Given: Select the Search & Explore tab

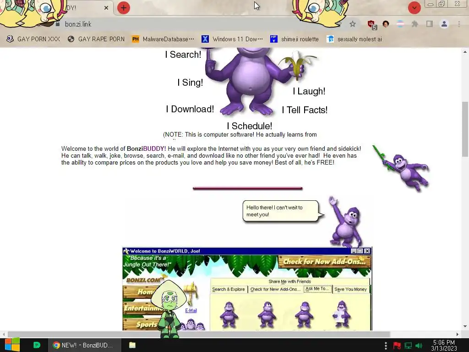Looking at the screenshot, I should click(229, 290).
